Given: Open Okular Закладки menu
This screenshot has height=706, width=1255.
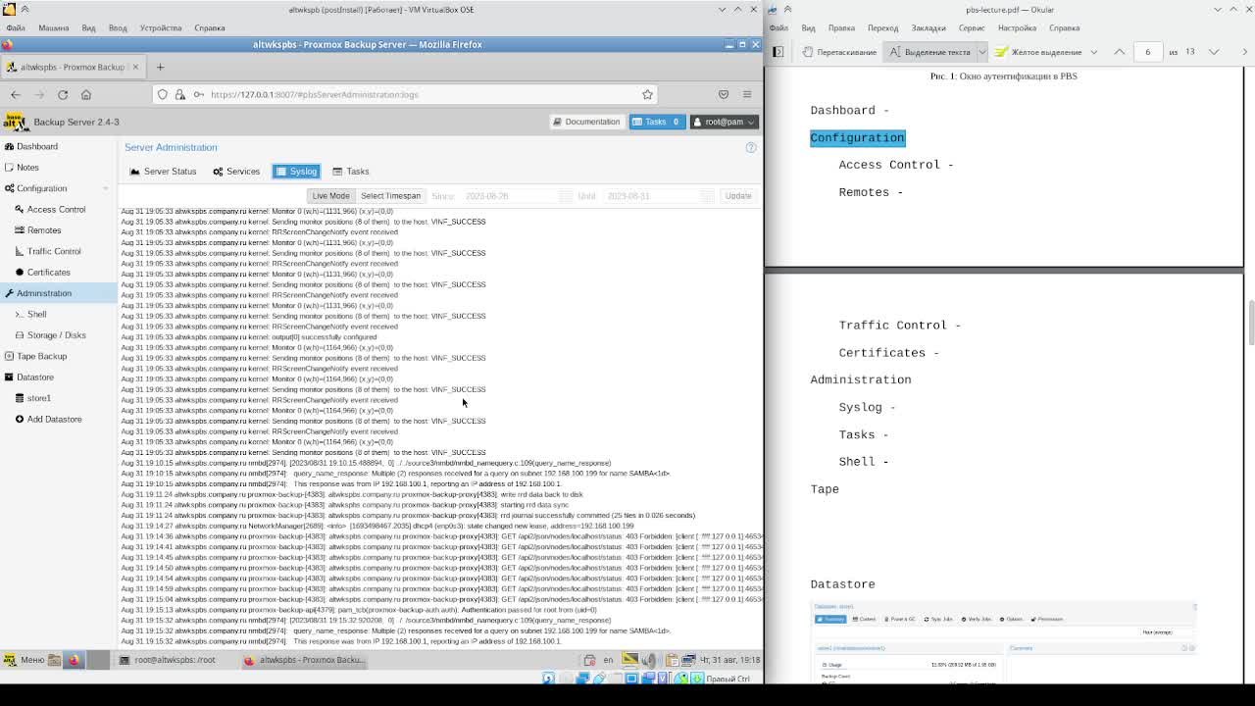Looking at the screenshot, I should (929, 28).
